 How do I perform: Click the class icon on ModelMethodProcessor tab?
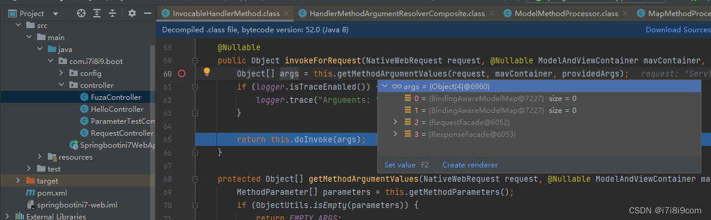coord(508,14)
